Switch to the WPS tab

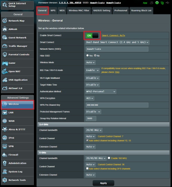[x=53, y=11]
